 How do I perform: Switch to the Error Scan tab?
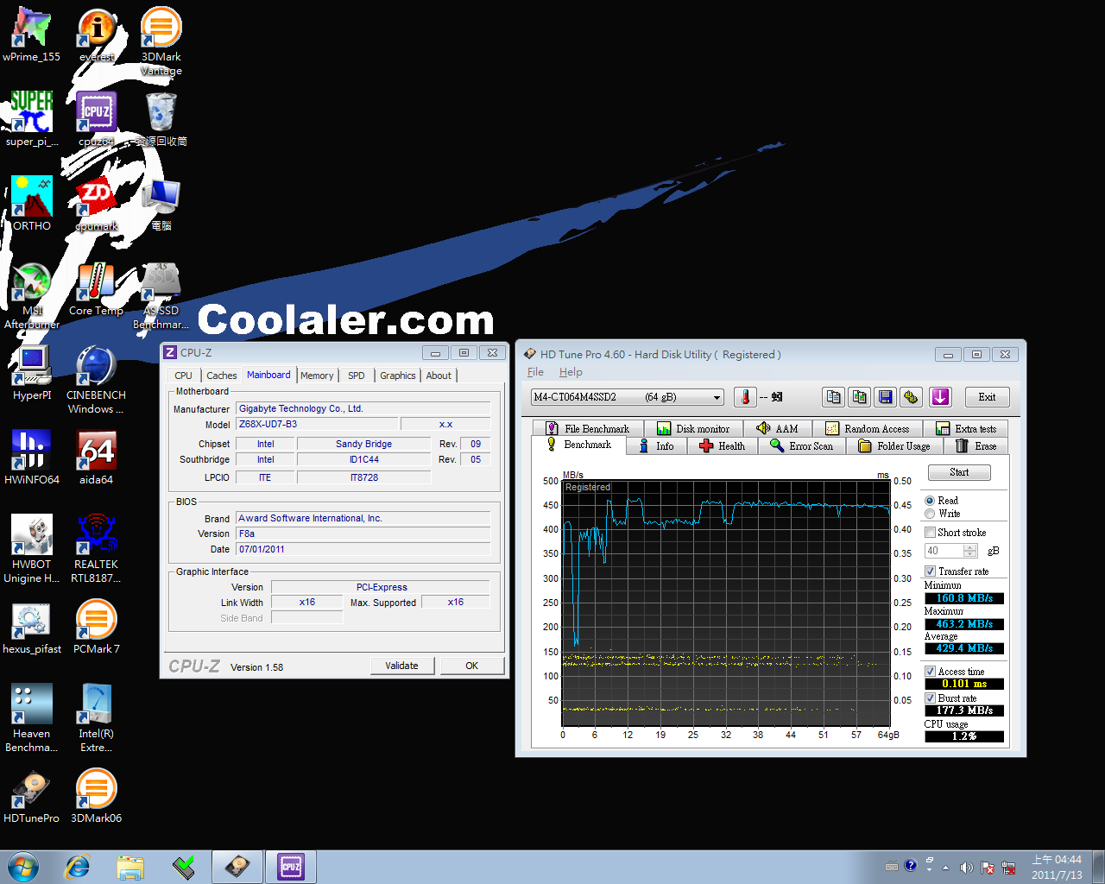click(x=801, y=446)
